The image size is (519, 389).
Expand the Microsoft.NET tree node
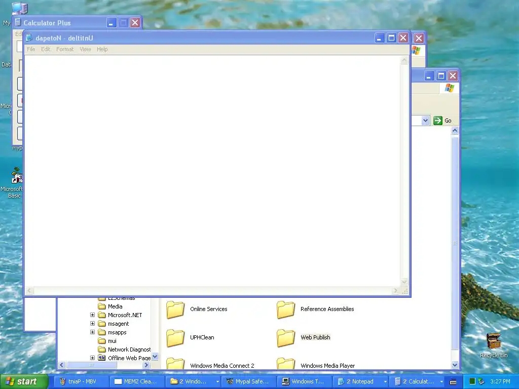[x=92, y=315]
